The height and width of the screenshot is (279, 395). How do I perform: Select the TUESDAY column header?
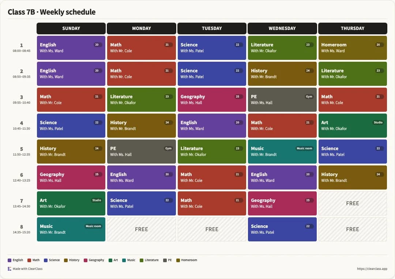[212, 28]
